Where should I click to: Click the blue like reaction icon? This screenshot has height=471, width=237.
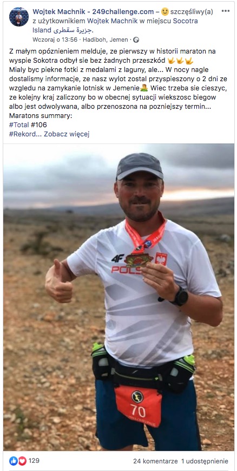point(13,461)
